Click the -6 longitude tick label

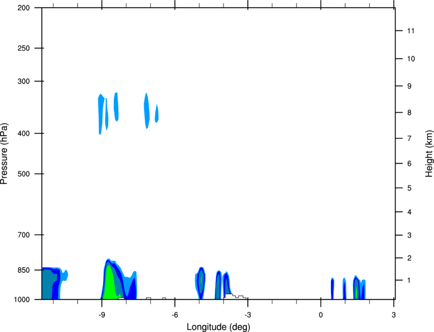pyautogui.click(x=175, y=315)
